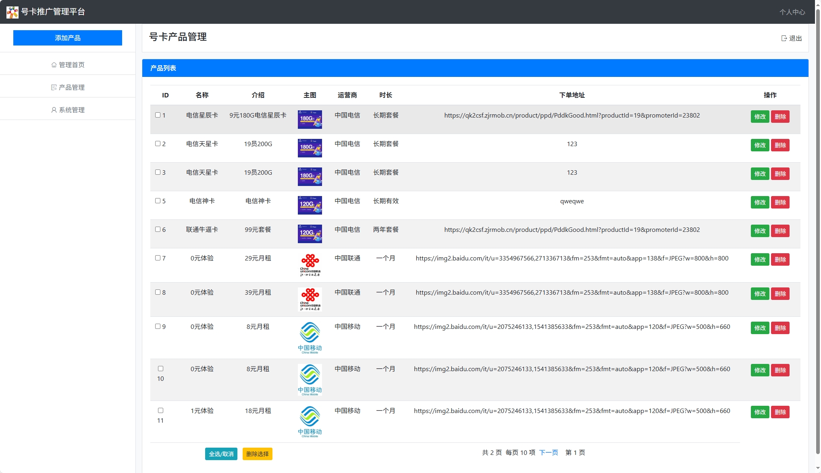This screenshot has height=473, width=821.
Task: Check the checkbox for product ID 3
Action: pos(158,172)
